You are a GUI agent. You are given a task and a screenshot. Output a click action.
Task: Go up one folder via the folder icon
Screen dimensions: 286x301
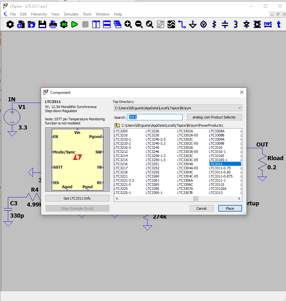click(117, 125)
